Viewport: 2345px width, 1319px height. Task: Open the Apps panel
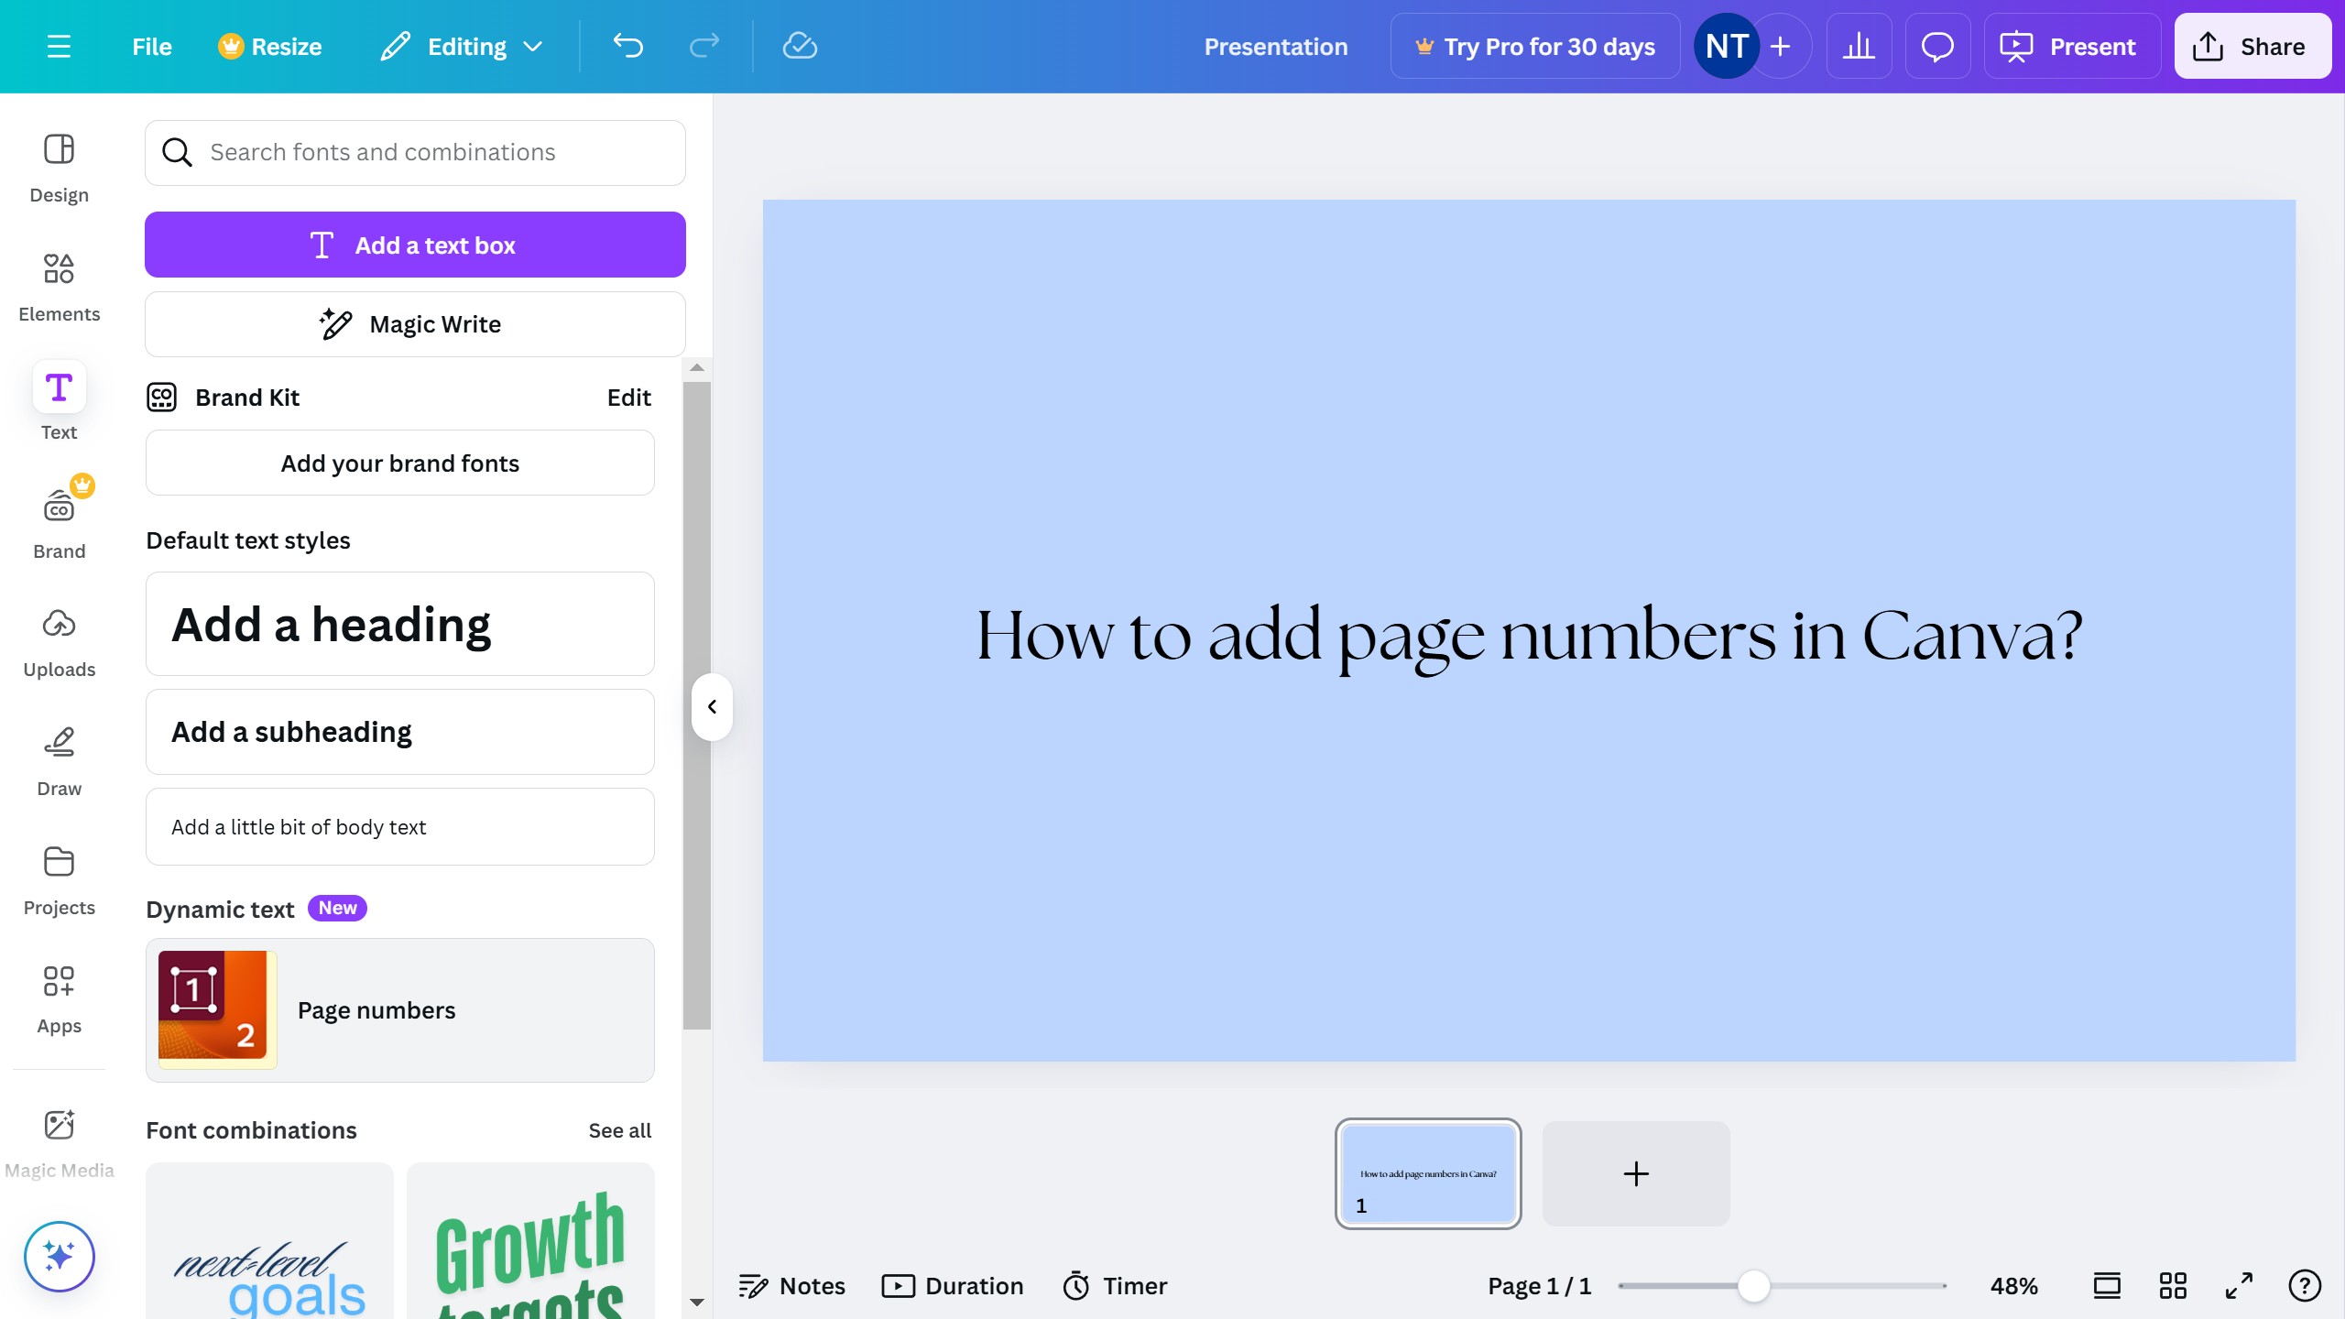(x=59, y=998)
